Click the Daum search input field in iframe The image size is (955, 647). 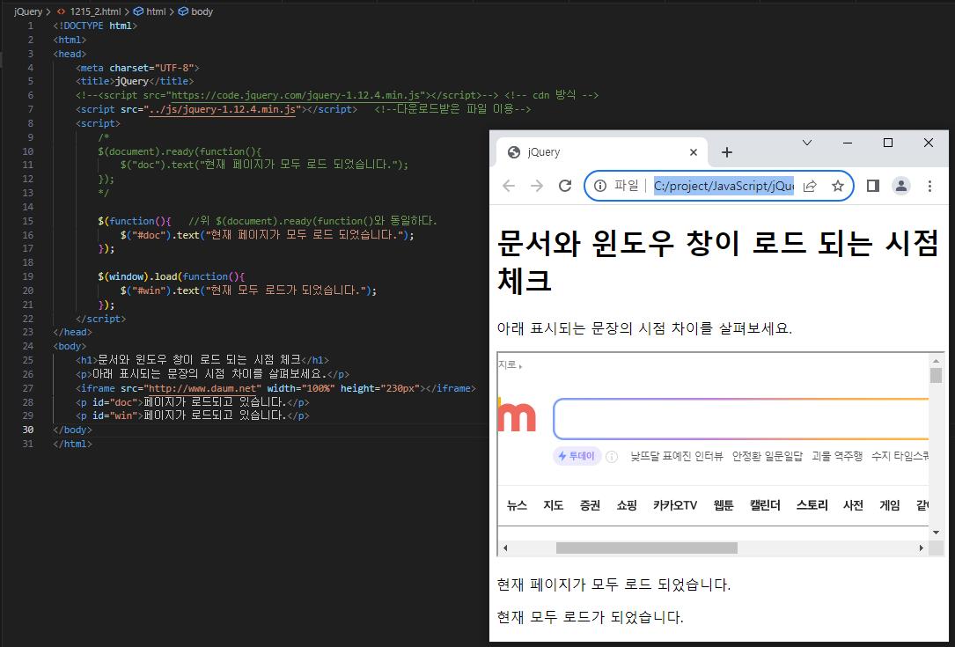click(740, 419)
